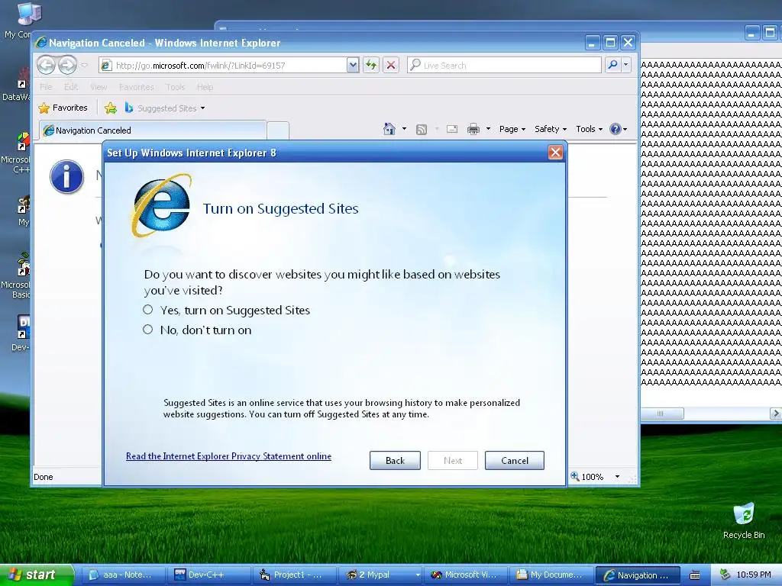Open a new blank tab
Image resolution: width=782 pixels, height=586 pixels.
coord(278,130)
